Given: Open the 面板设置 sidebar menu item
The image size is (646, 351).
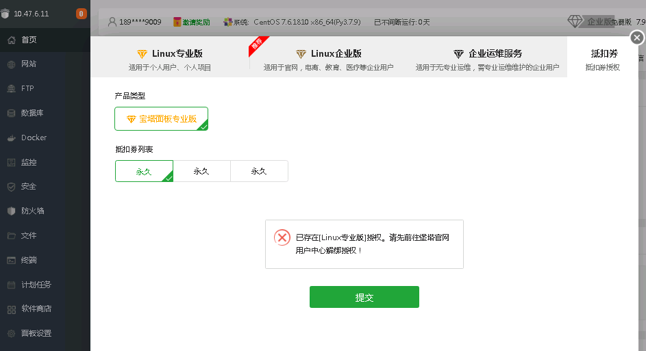Looking at the screenshot, I should [45, 333].
